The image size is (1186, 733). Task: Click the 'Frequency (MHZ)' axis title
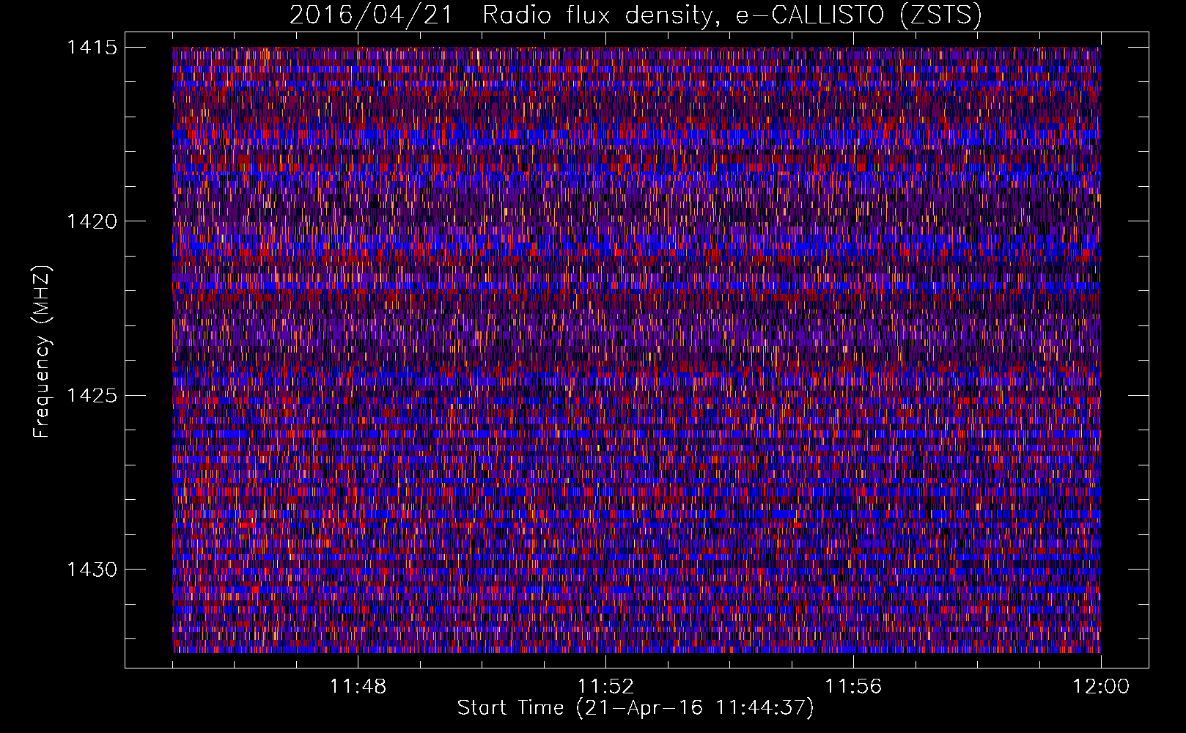point(43,352)
